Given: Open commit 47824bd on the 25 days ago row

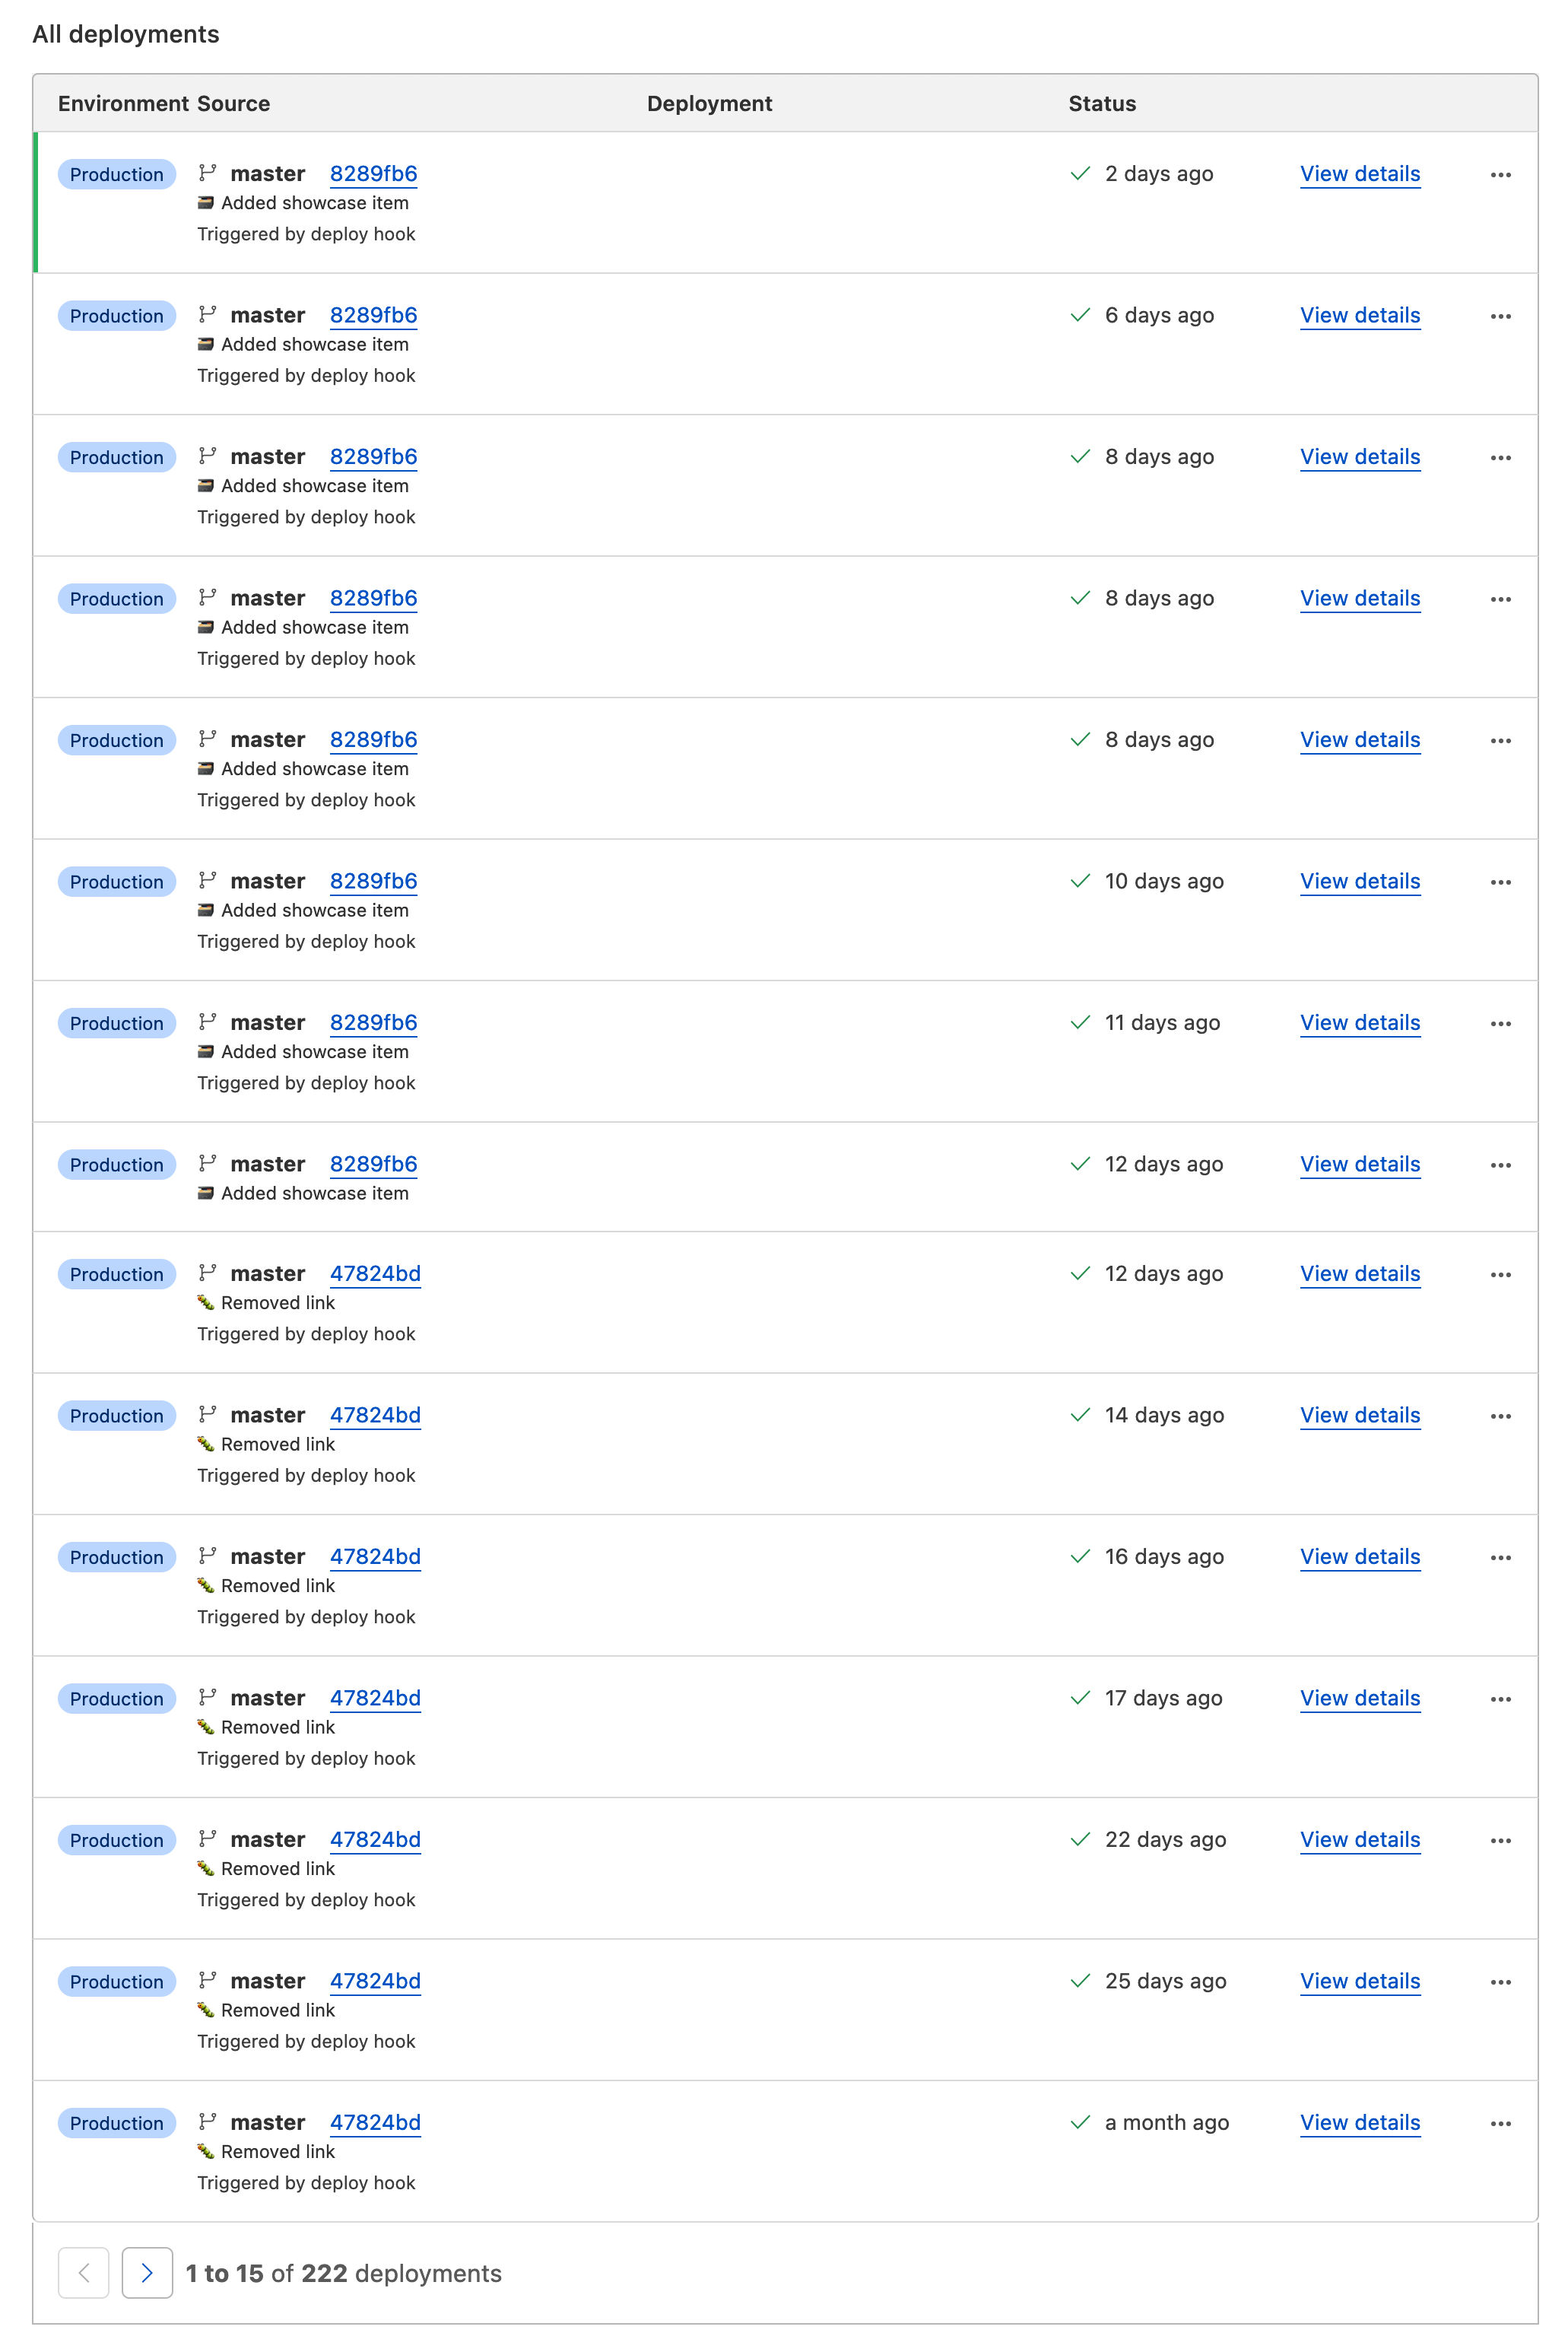Looking at the screenshot, I should [x=375, y=1982].
